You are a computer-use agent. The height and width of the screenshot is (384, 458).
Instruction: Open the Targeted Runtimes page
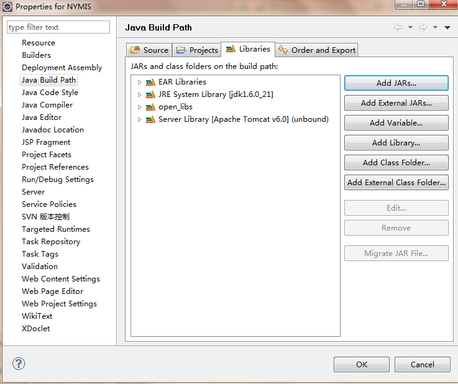coord(56,229)
